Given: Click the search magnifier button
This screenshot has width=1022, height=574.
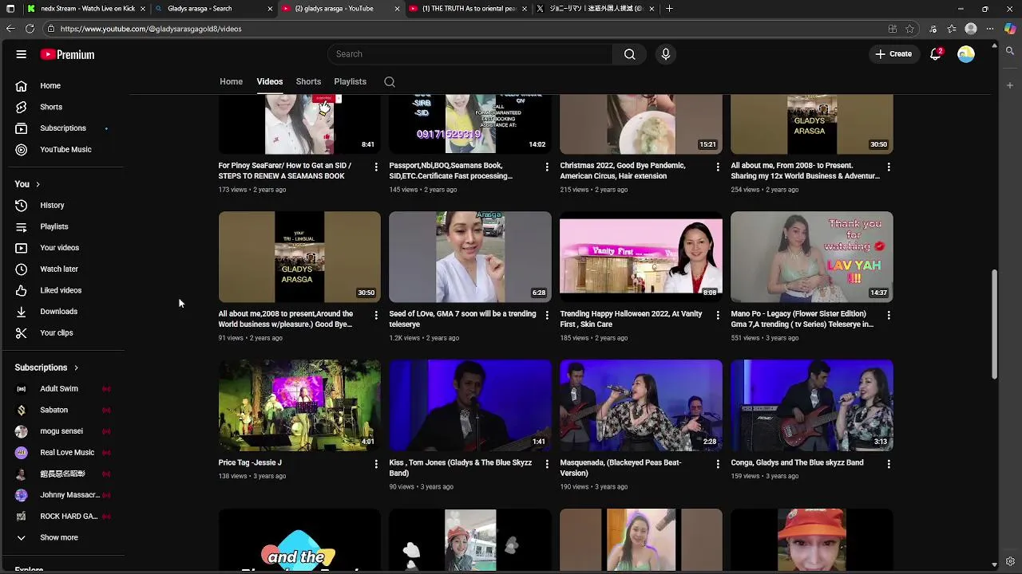Looking at the screenshot, I should pyautogui.click(x=629, y=54).
